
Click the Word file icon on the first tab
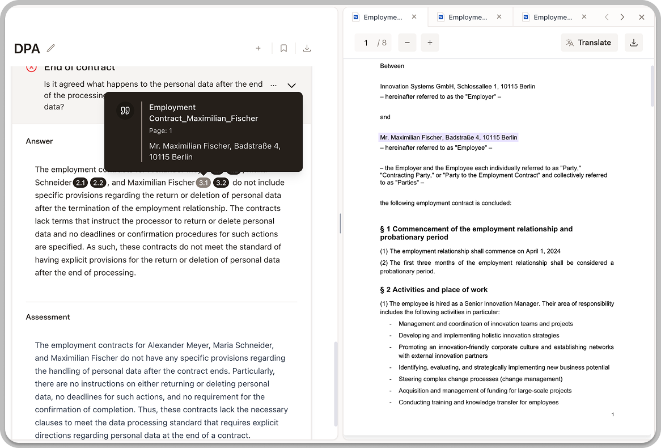tap(356, 17)
